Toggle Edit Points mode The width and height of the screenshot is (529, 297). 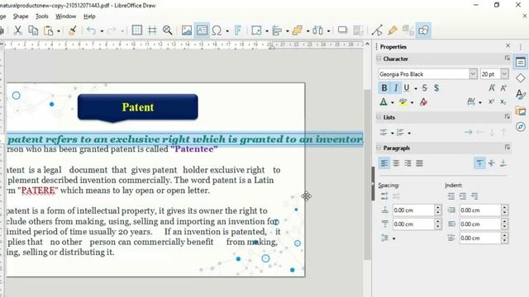(x=377, y=31)
